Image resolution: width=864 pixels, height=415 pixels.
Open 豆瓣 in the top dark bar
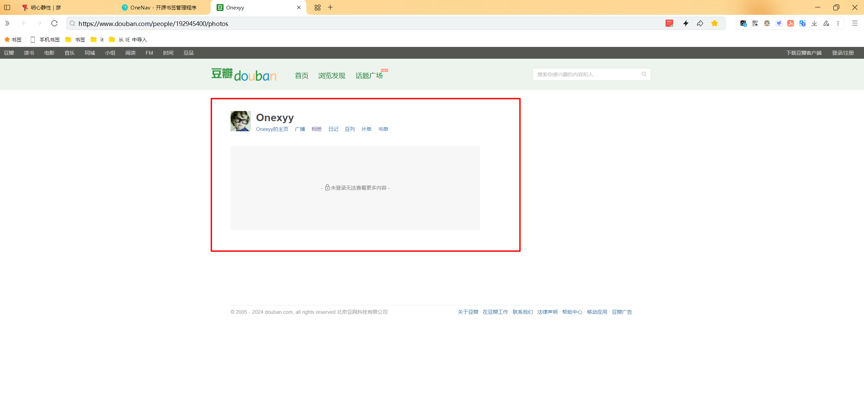click(9, 53)
